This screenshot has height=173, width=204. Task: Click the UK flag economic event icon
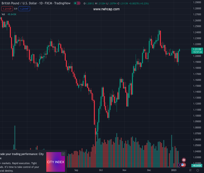click(184, 160)
